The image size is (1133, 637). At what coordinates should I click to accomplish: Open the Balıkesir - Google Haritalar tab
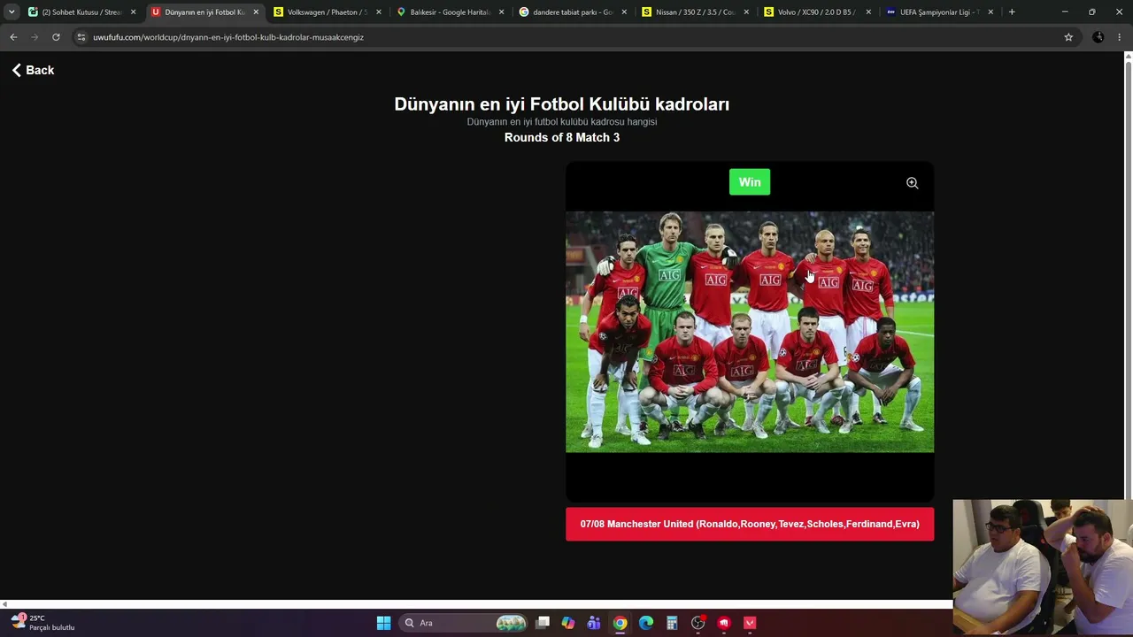450,12
